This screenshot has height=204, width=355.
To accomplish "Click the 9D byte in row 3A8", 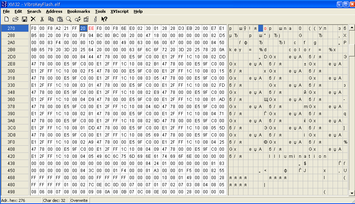I will [x=156, y=121].
